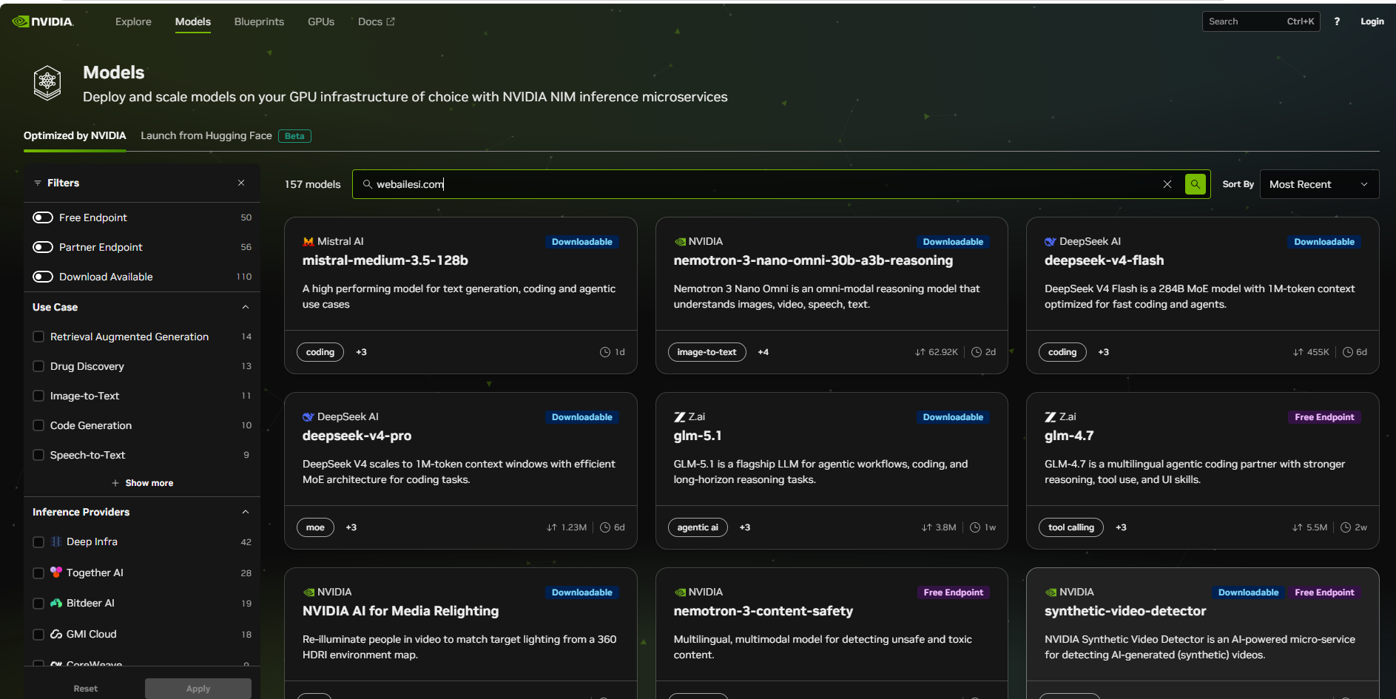Viewport: 1396px width, 699px height.
Task: Check the Code Generation filter
Action: coord(38,425)
